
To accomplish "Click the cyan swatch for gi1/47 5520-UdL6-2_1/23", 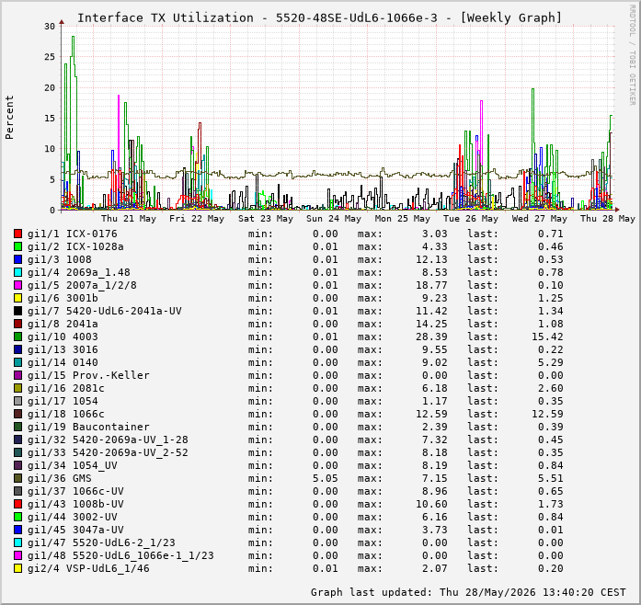I will click(x=17, y=542).
